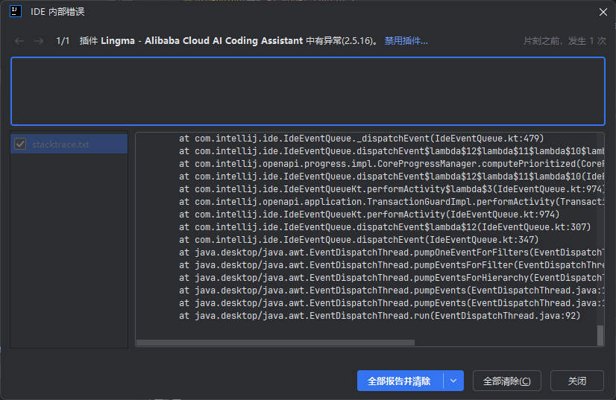The height and width of the screenshot is (400, 616).
Task: Click the dispatchEvent$lambda$12(IdeEventQueue.kt:307) line
Action: pyautogui.click(x=385, y=227)
